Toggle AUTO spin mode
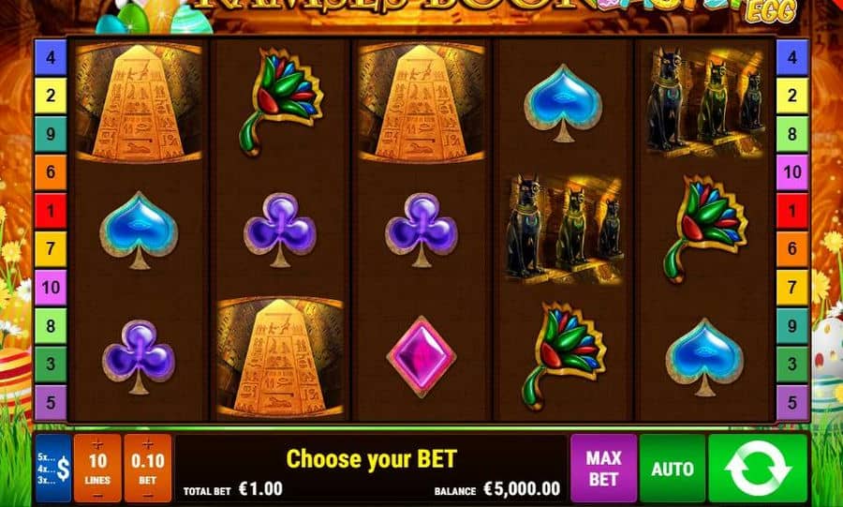Screen dimensions: 843x507 coord(672,468)
